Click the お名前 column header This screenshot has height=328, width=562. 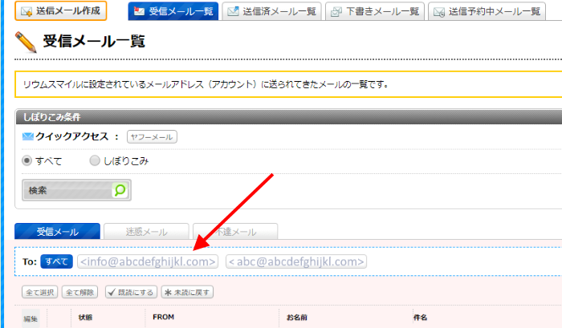(x=297, y=318)
